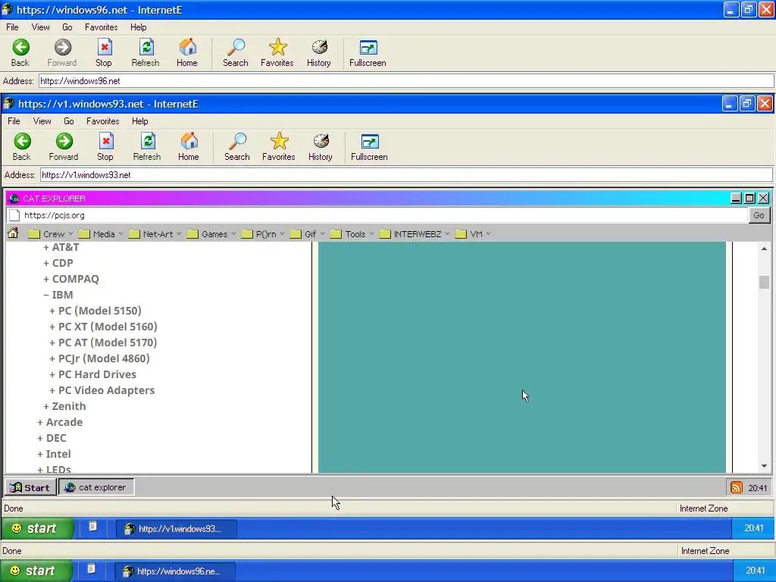Open File menu in windows96.net window
Viewport: 776px width, 582px height.
point(12,27)
